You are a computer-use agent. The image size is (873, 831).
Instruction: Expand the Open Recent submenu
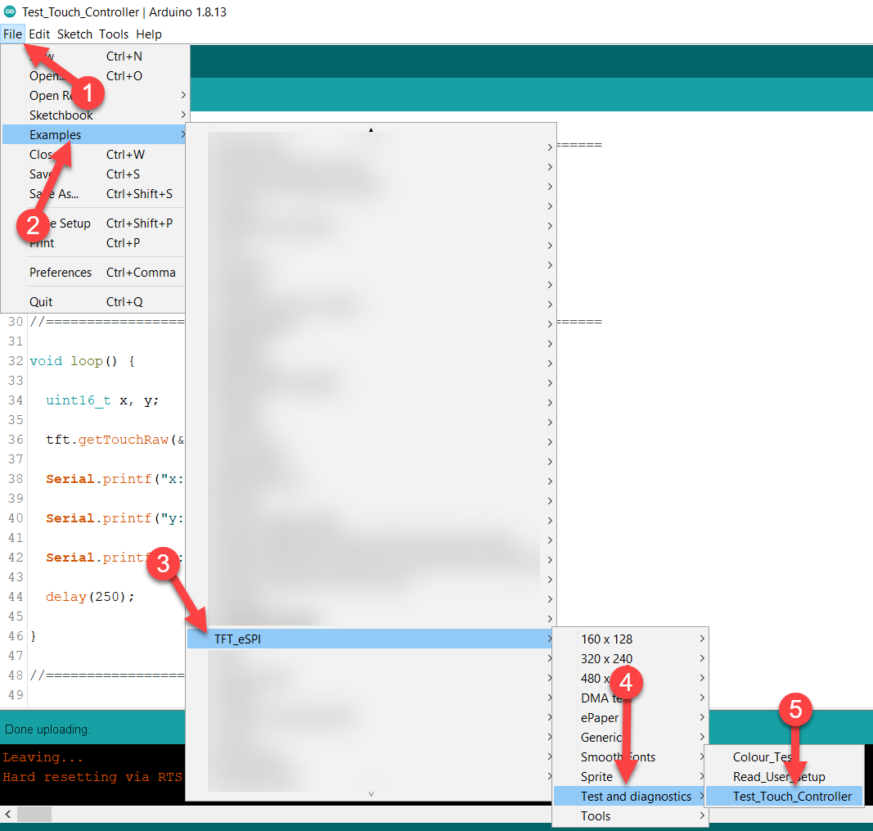(x=94, y=95)
